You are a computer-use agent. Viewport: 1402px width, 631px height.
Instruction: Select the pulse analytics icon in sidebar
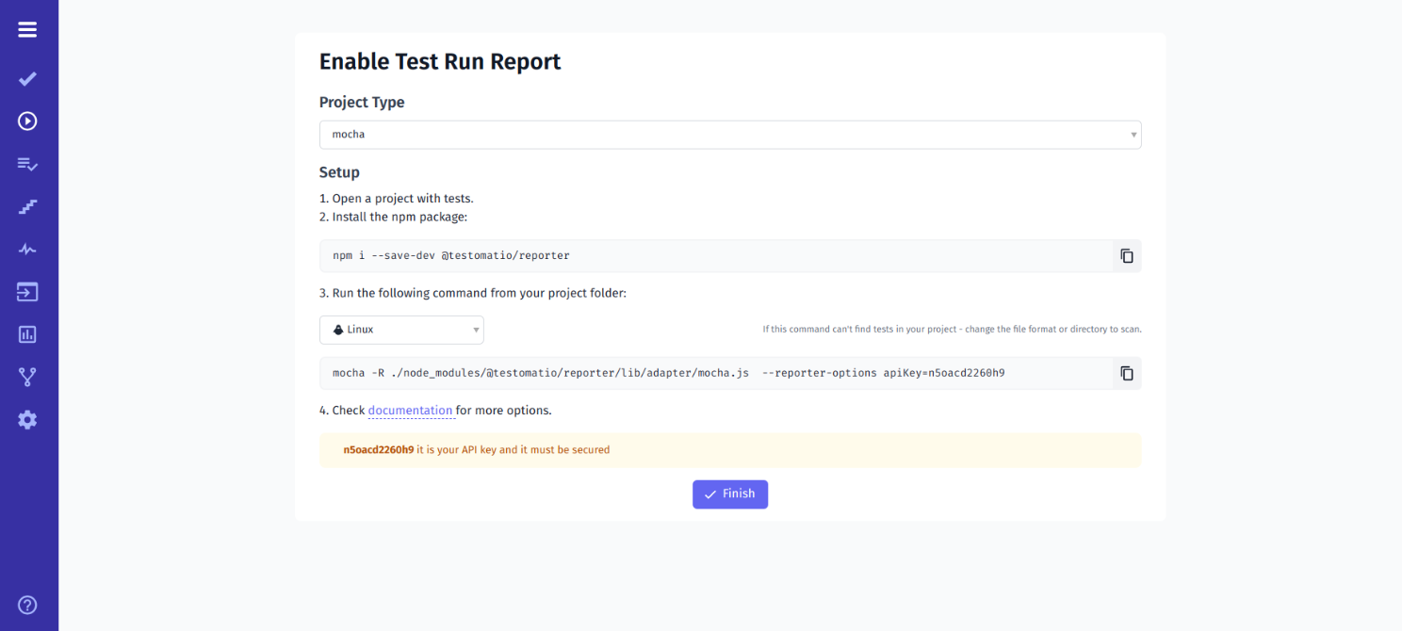coord(27,249)
